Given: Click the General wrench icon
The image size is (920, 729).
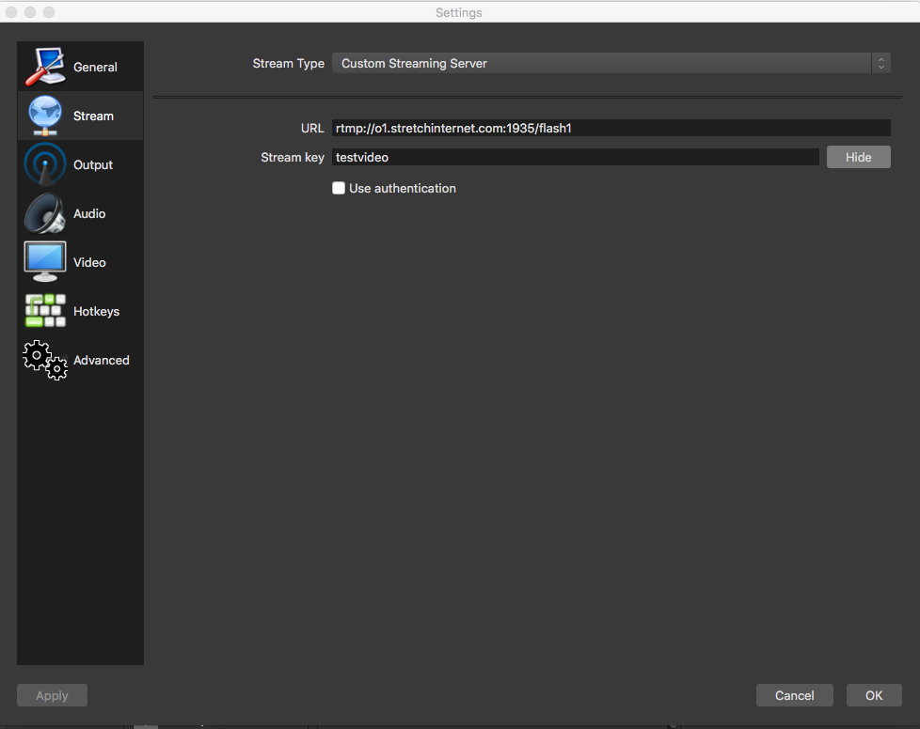Looking at the screenshot, I should tap(44, 67).
